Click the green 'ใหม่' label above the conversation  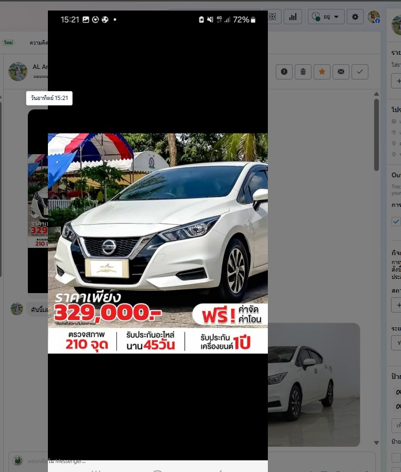pyautogui.click(x=8, y=43)
